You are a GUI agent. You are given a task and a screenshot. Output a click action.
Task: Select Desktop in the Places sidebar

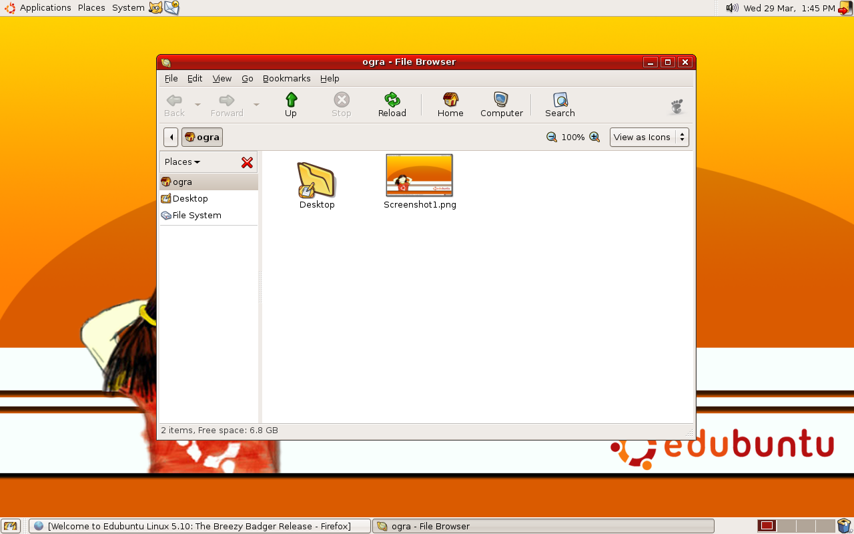coord(209,198)
